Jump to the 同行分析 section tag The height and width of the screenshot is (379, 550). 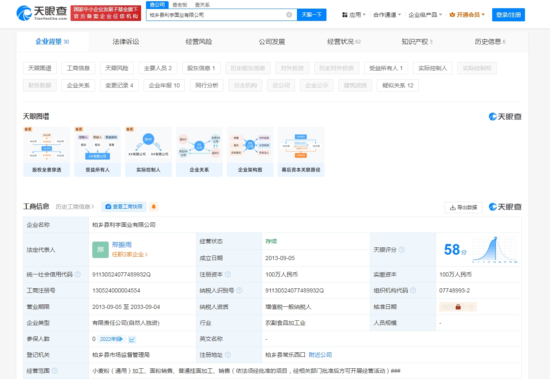(x=207, y=85)
